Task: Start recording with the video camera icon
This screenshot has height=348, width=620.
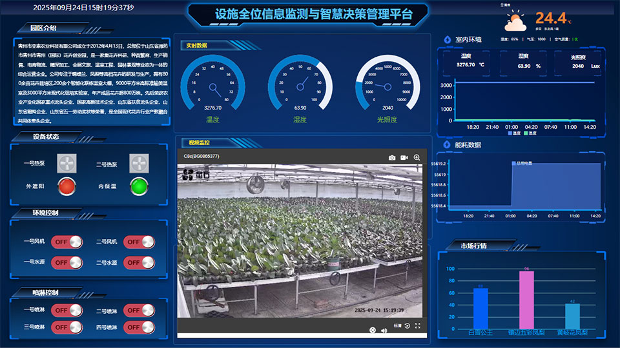Action: tap(404, 157)
